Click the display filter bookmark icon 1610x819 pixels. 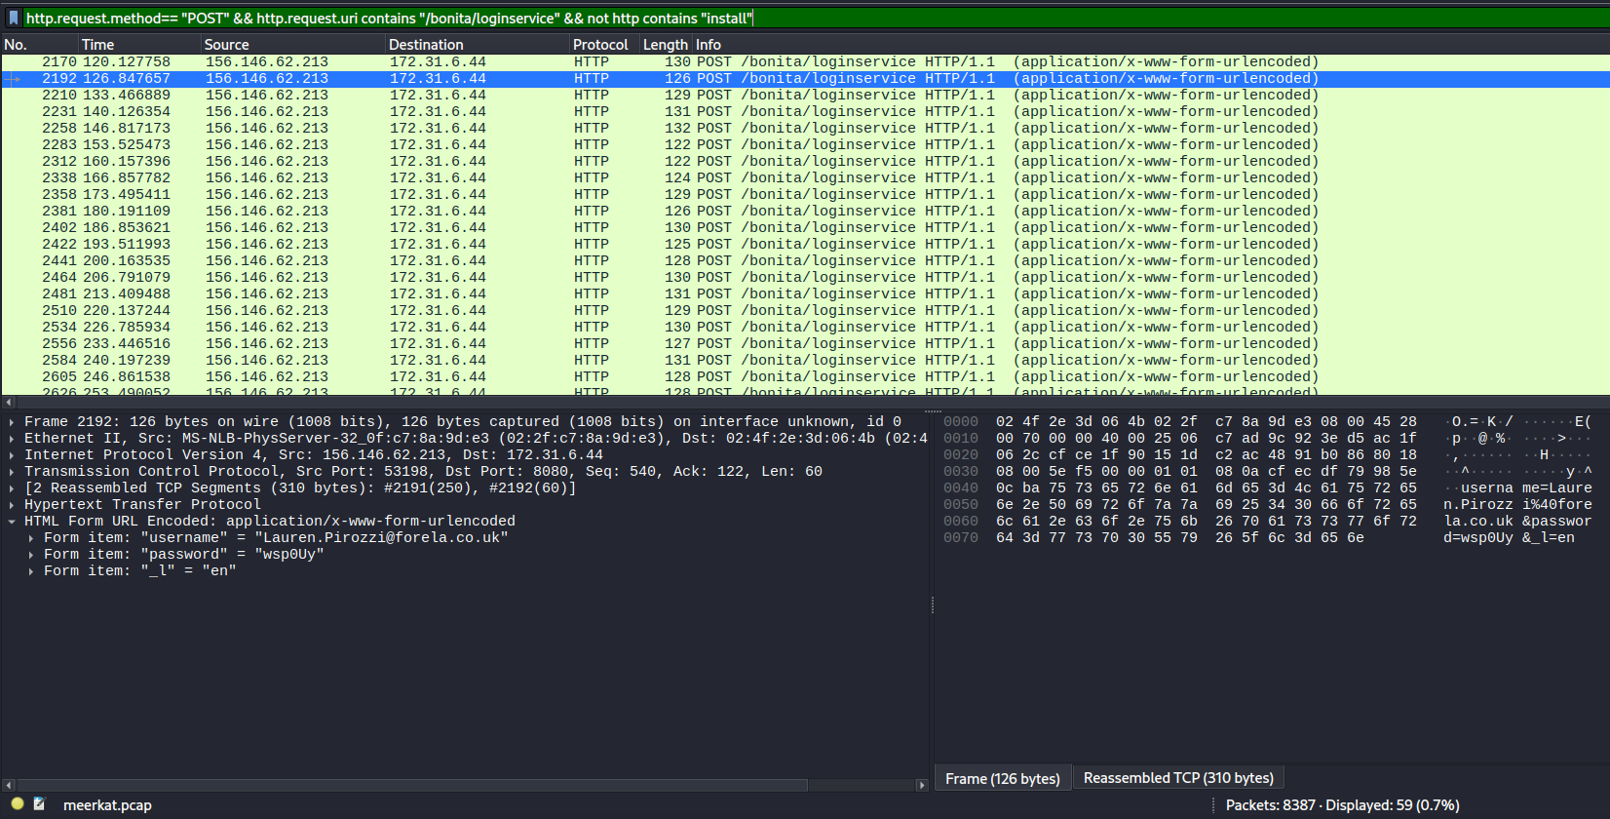tap(13, 19)
